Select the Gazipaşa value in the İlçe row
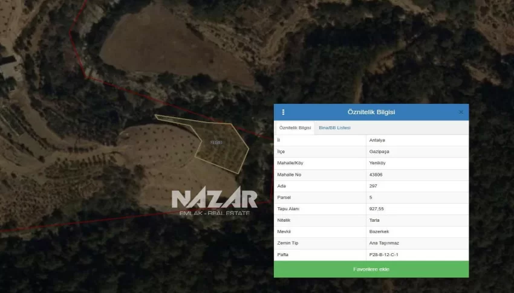 [380, 152]
